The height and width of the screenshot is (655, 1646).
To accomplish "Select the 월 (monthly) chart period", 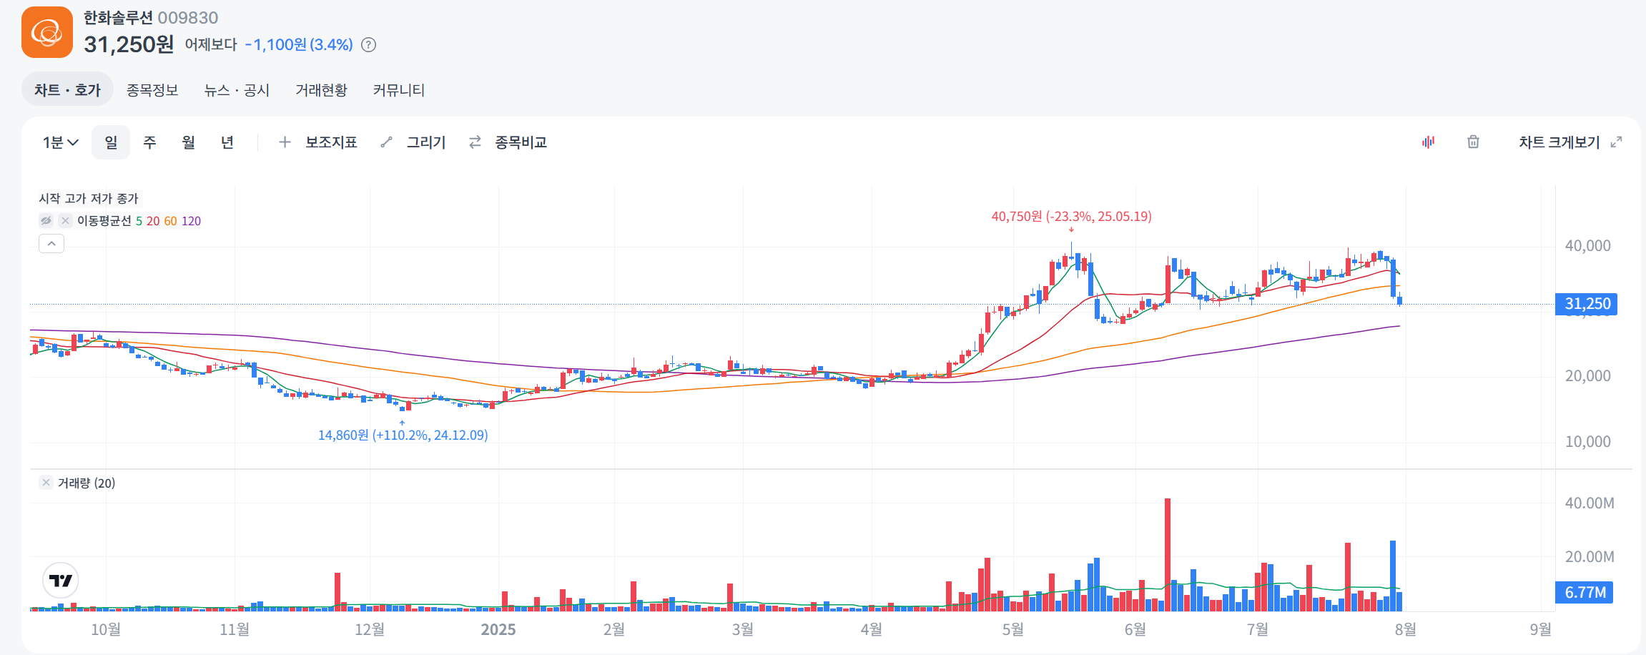I will pyautogui.click(x=188, y=142).
